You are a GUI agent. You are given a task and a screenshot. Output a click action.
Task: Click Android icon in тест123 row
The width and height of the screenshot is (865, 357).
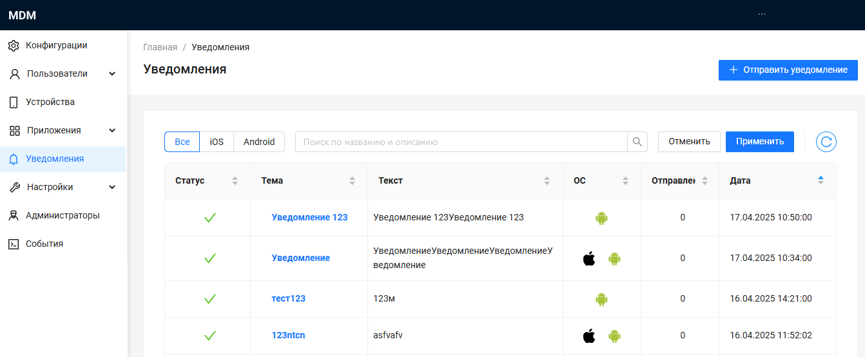point(601,299)
